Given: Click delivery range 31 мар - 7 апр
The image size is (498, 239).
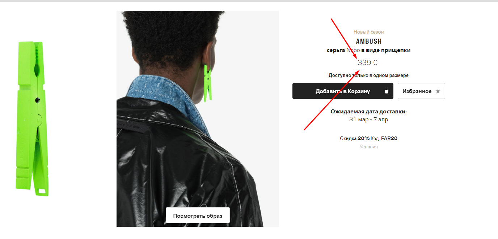Looking at the screenshot, I should click(x=368, y=119).
